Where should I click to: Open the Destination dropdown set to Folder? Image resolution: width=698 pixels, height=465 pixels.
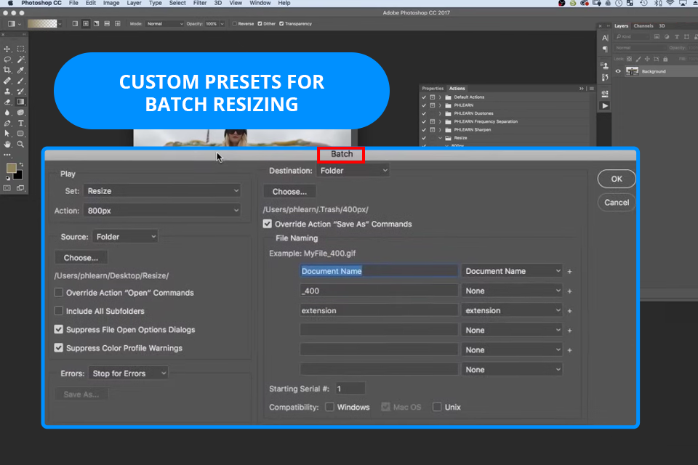[x=353, y=171]
